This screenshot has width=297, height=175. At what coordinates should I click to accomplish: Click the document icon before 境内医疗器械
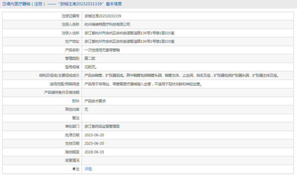tap(4, 4)
